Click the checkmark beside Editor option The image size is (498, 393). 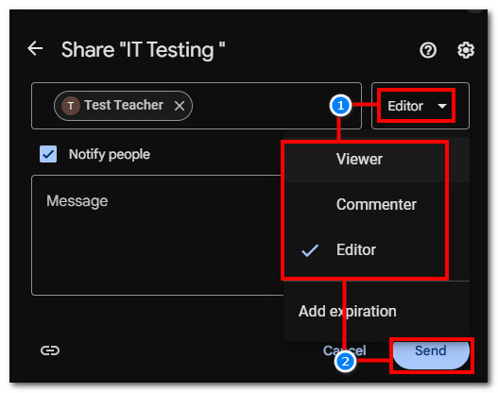tap(310, 250)
